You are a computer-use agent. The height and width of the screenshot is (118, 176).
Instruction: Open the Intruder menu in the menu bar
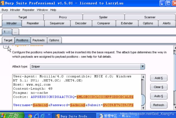[15, 10]
